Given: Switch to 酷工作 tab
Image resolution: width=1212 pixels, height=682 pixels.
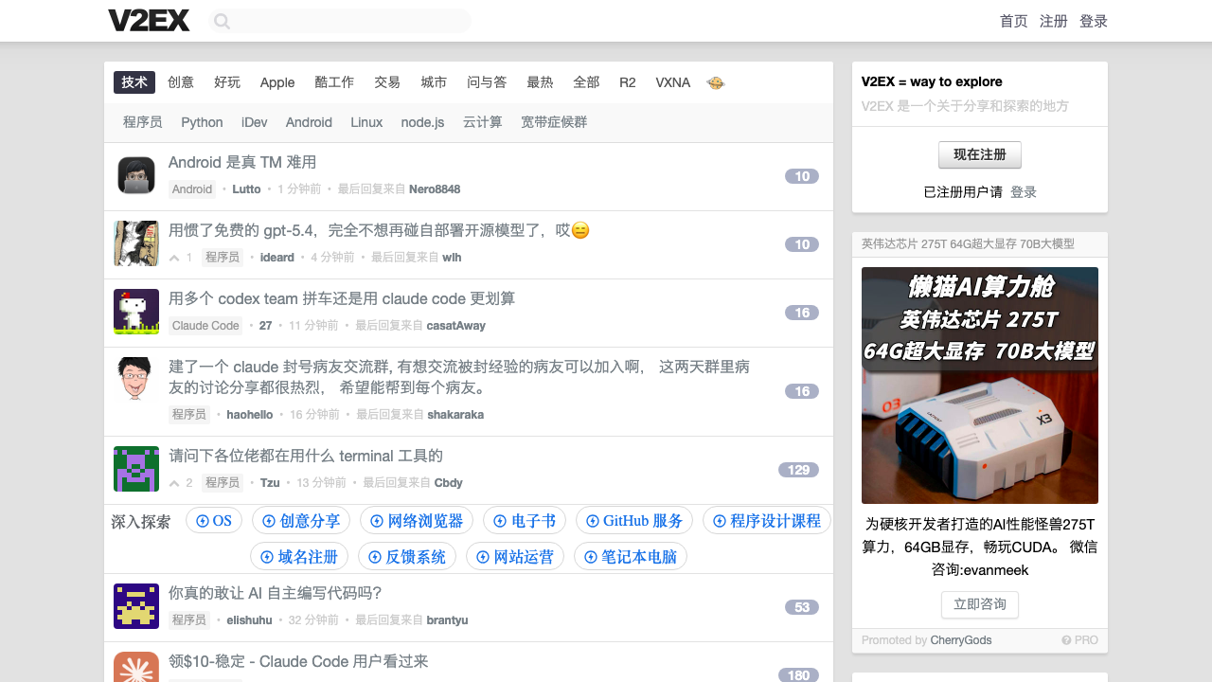Looking at the screenshot, I should click(x=334, y=82).
